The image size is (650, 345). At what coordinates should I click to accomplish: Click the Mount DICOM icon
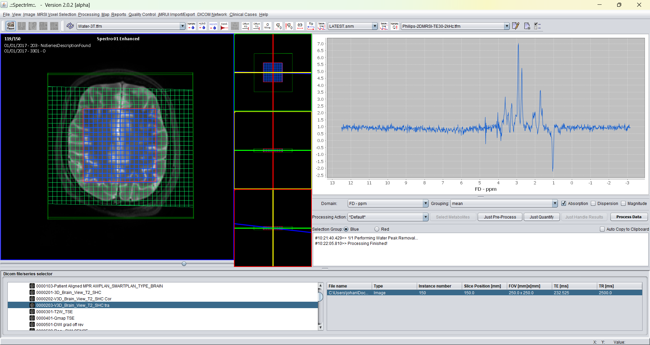point(11,26)
